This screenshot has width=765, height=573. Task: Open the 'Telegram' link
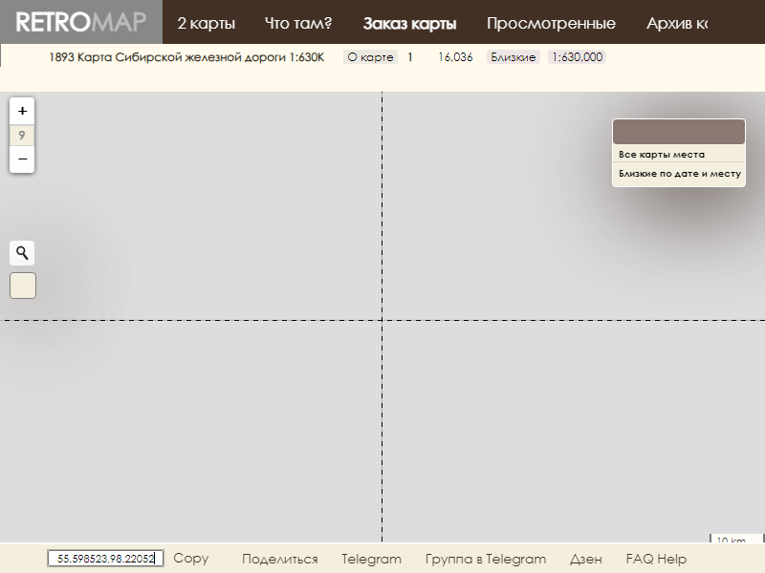(x=371, y=559)
